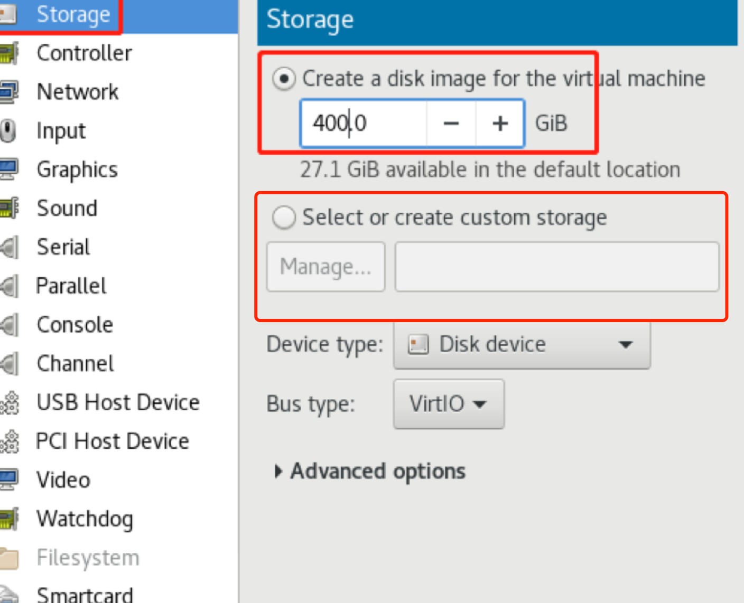The image size is (744, 603).
Task: Click the Sound card icon
Action: (x=9, y=208)
